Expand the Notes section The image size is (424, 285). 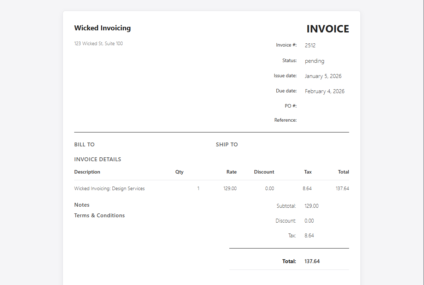point(82,205)
